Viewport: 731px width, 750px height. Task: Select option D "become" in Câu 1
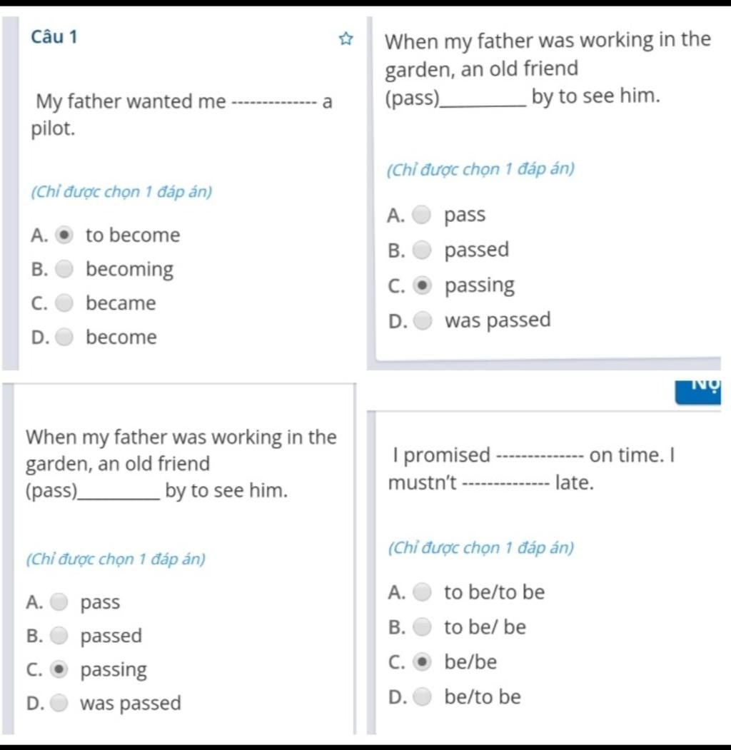(64, 337)
